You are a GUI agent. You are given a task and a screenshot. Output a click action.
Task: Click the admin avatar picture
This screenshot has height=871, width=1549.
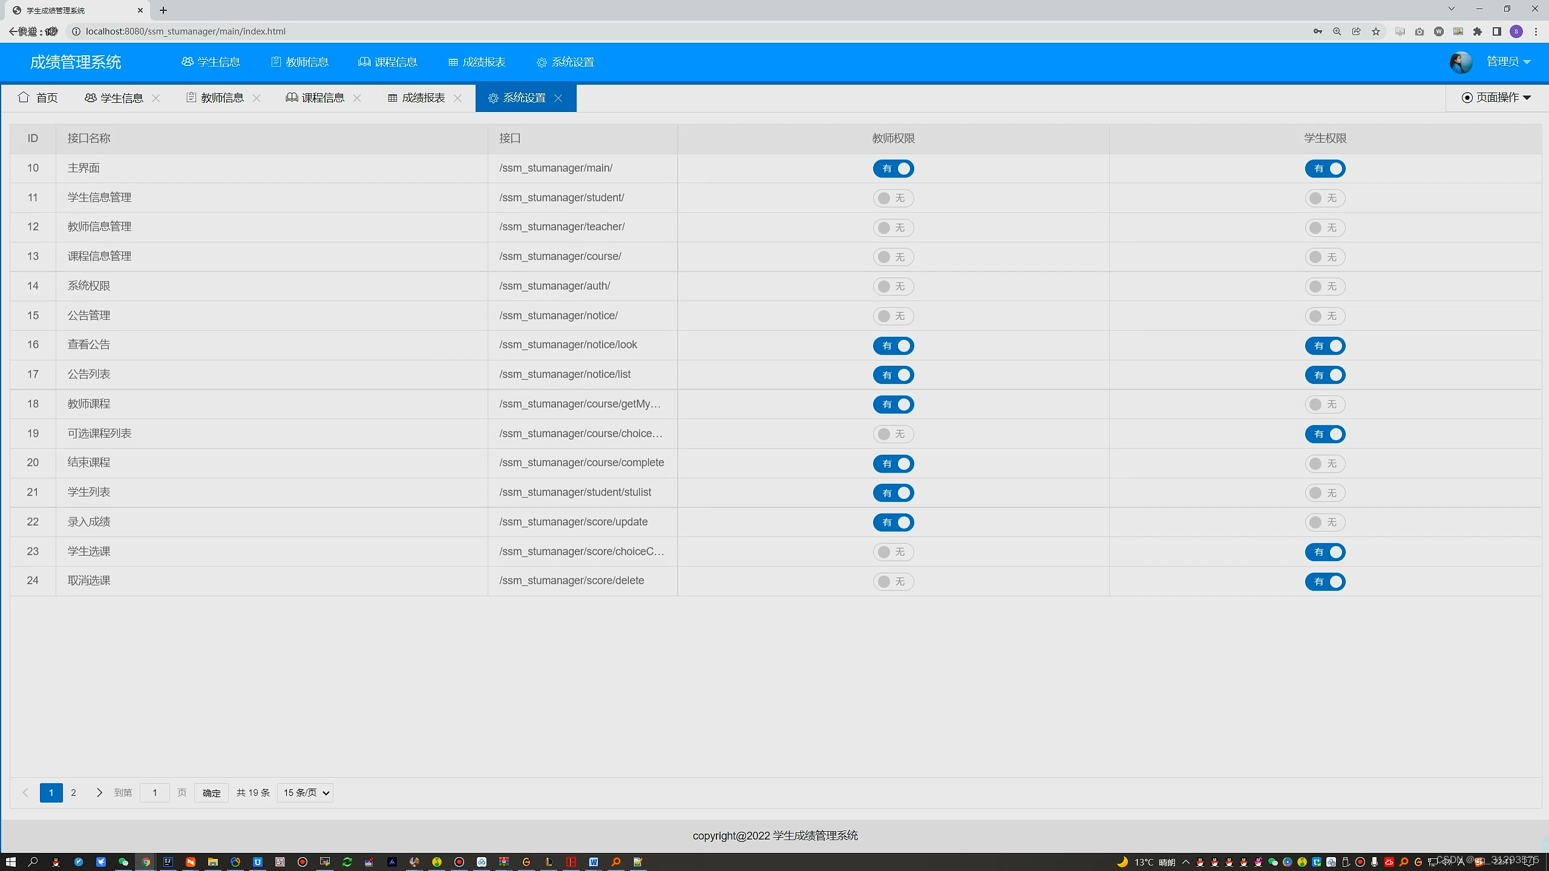(1460, 62)
